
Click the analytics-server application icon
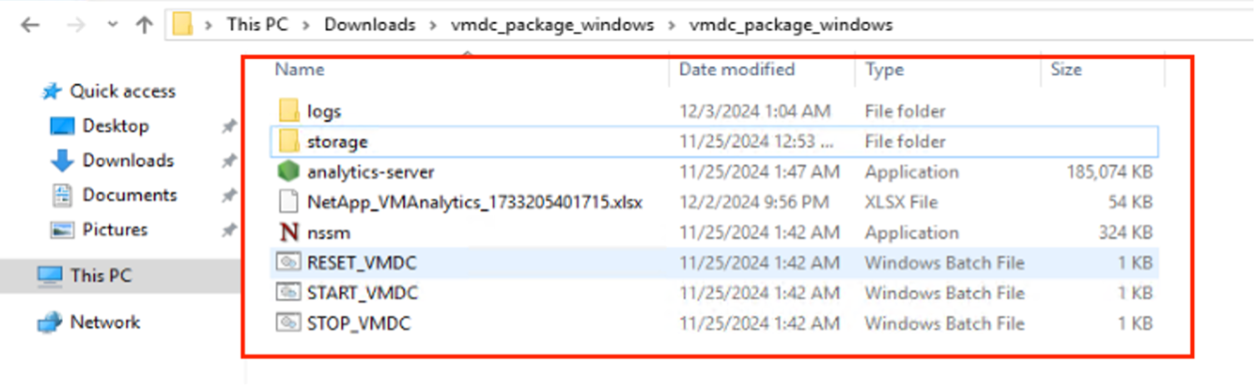289,172
